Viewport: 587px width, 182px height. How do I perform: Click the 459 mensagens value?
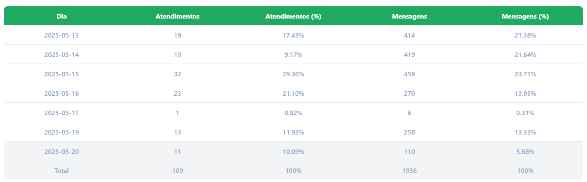409,74
